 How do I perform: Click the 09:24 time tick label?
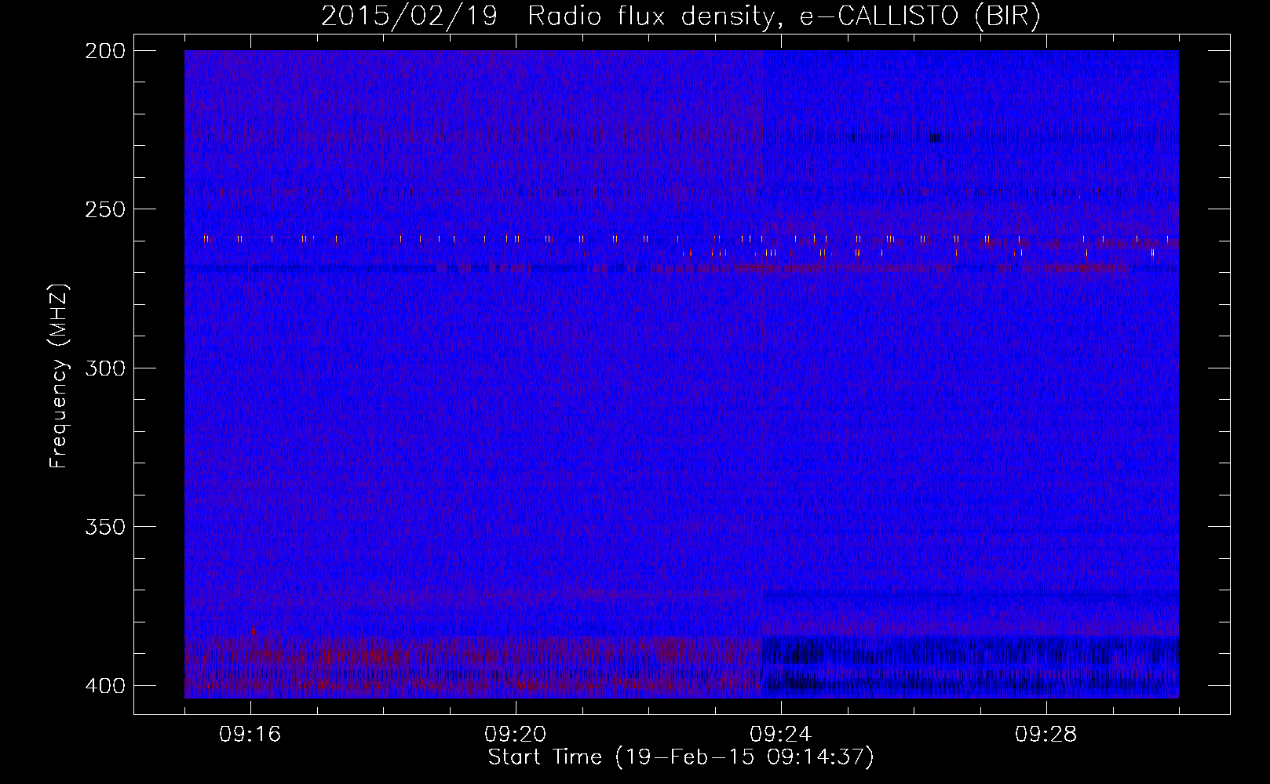pos(781,735)
